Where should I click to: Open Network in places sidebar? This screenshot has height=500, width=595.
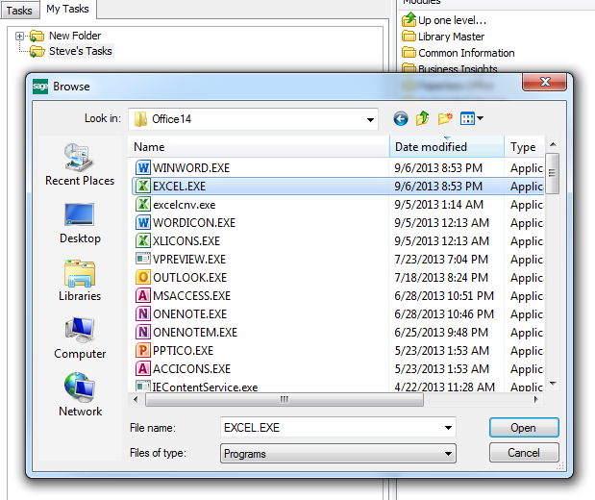point(80,395)
